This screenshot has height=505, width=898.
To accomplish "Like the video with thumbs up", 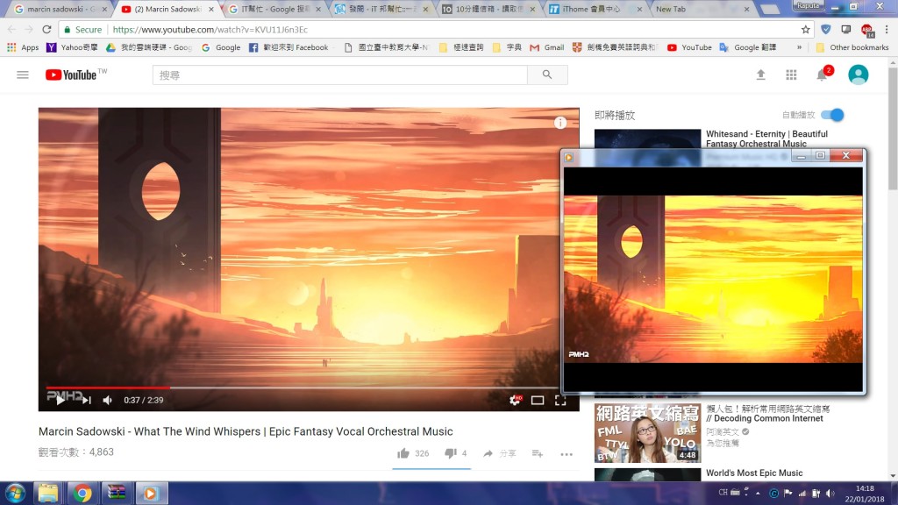I will point(403,453).
